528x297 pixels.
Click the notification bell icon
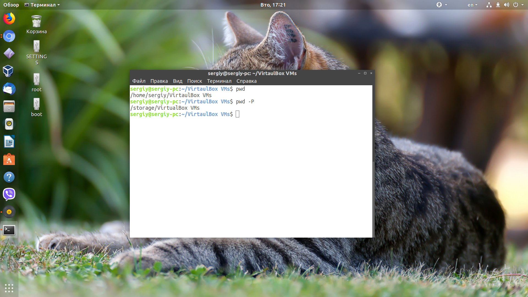tap(498, 5)
